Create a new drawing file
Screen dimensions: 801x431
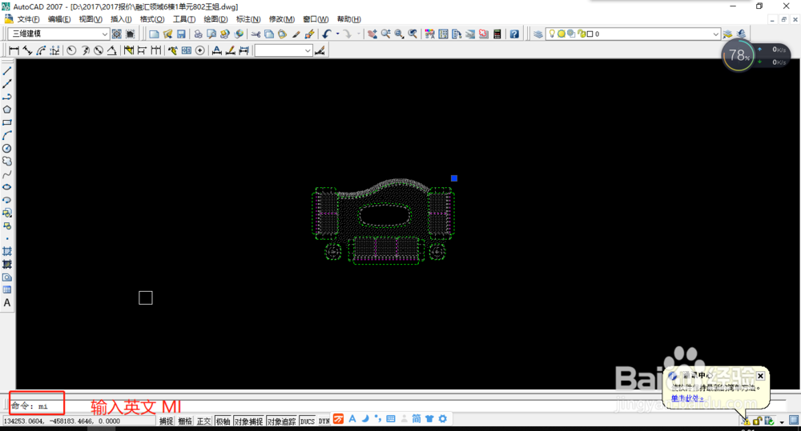(x=154, y=34)
